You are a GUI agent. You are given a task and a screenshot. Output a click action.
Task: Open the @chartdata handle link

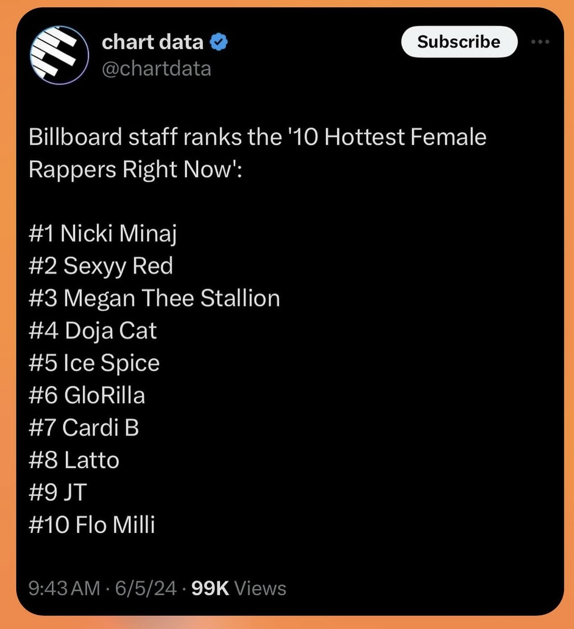[156, 69]
